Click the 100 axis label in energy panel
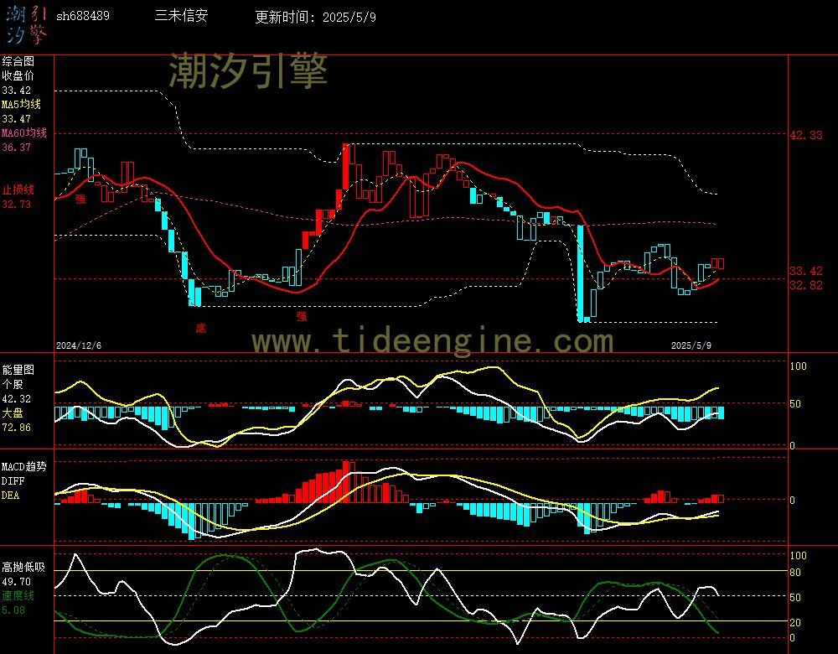The image size is (838, 654). pyautogui.click(x=798, y=366)
